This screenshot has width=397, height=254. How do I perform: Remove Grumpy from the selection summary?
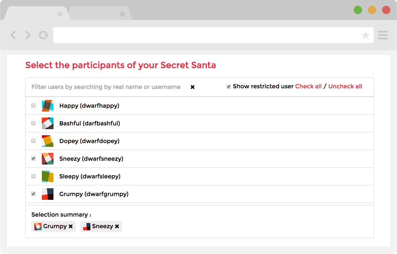click(70, 226)
